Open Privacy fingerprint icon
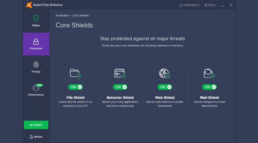Image resolution: width=258 pixels, height=143 pixels. click(36, 65)
